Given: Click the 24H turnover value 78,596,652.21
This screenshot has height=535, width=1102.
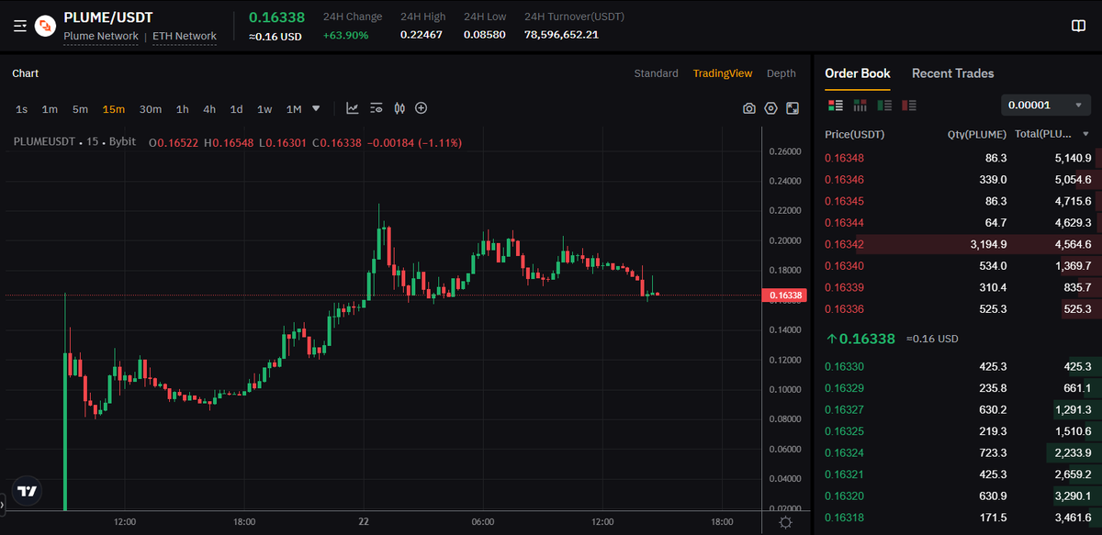Looking at the screenshot, I should coord(561,35).
